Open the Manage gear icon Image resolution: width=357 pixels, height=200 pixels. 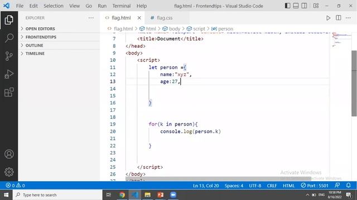[x=9, y=172]
